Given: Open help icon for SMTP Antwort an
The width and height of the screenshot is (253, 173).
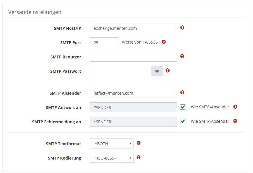Looking at the screenshot, I should click(x=235, y=107).
